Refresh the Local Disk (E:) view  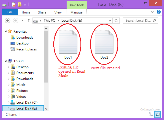116,21
